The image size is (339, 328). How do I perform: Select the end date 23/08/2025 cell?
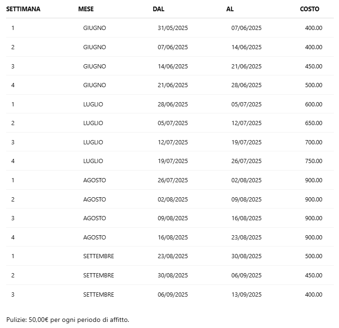click(247, 238)
